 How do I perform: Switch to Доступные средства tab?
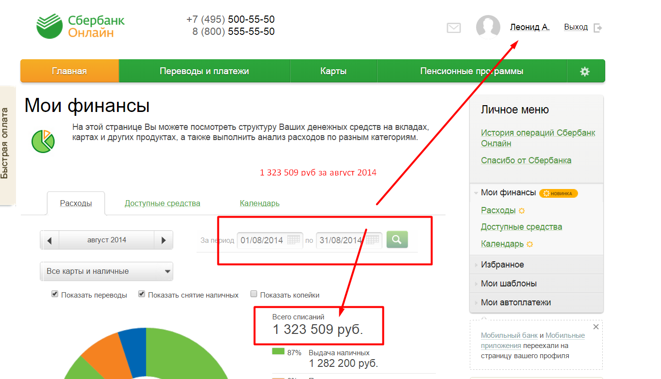163,204
